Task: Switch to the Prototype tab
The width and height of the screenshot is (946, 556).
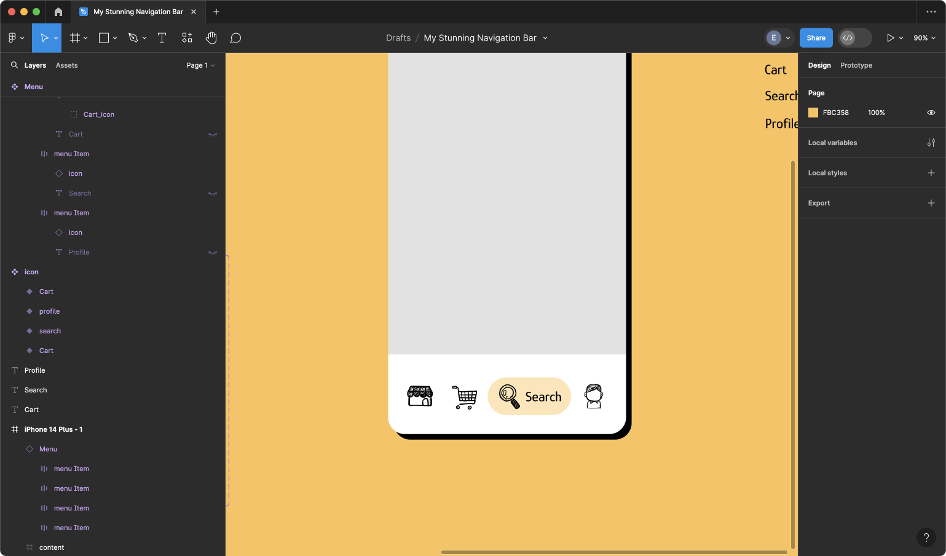Action: (x=856, y=65)
